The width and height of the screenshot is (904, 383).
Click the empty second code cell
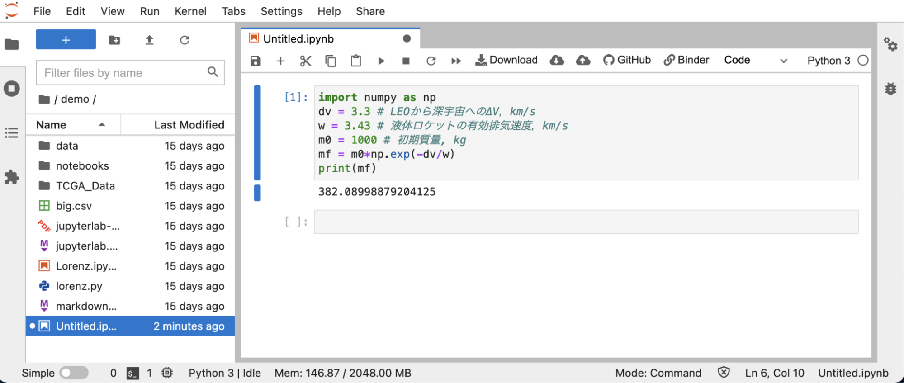click(586, 222)
